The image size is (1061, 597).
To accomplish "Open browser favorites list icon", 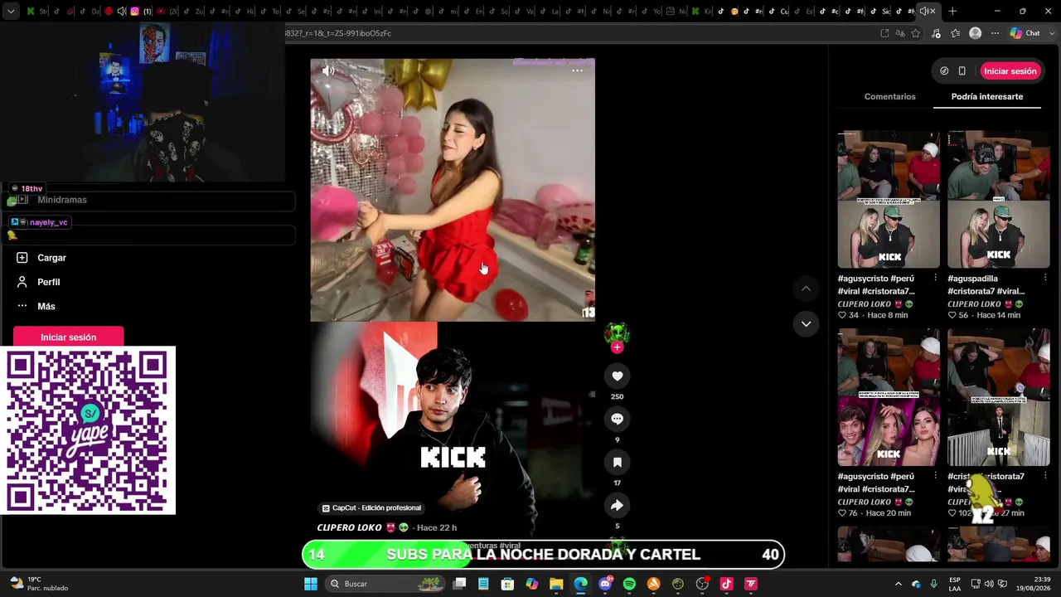I will 956,33.
